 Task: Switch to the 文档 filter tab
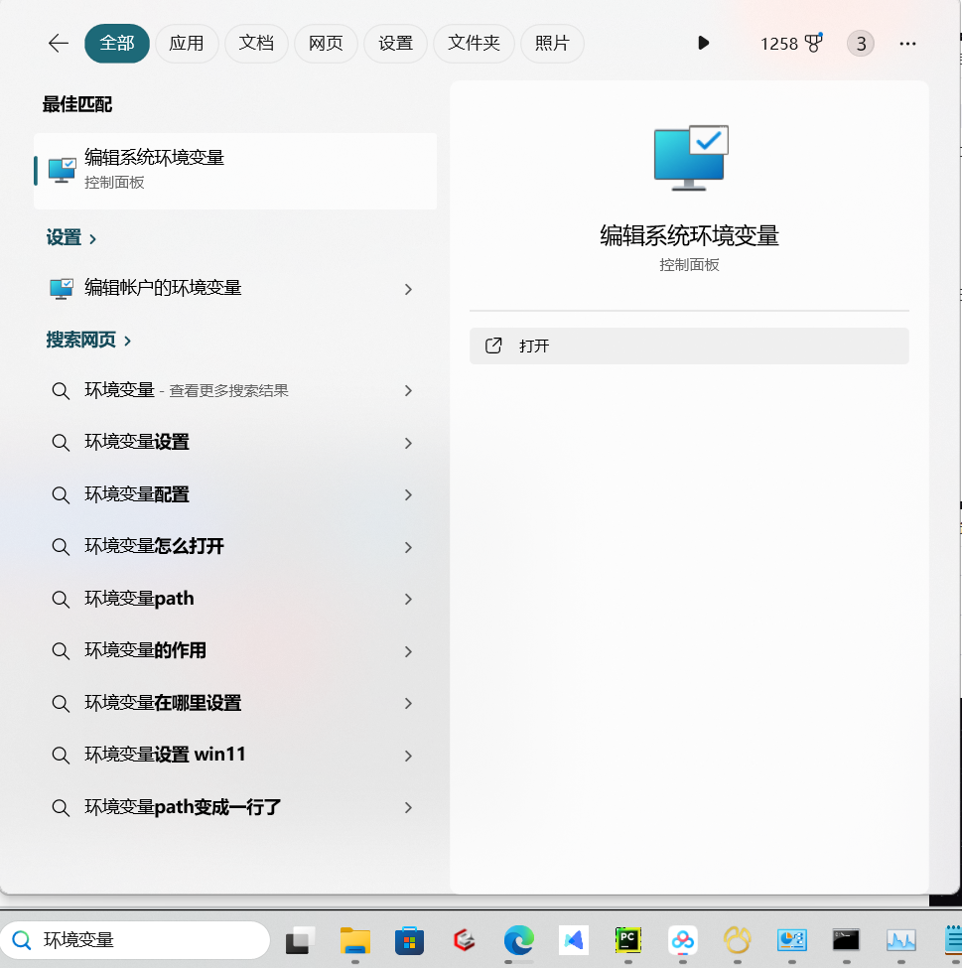[256, 43]
